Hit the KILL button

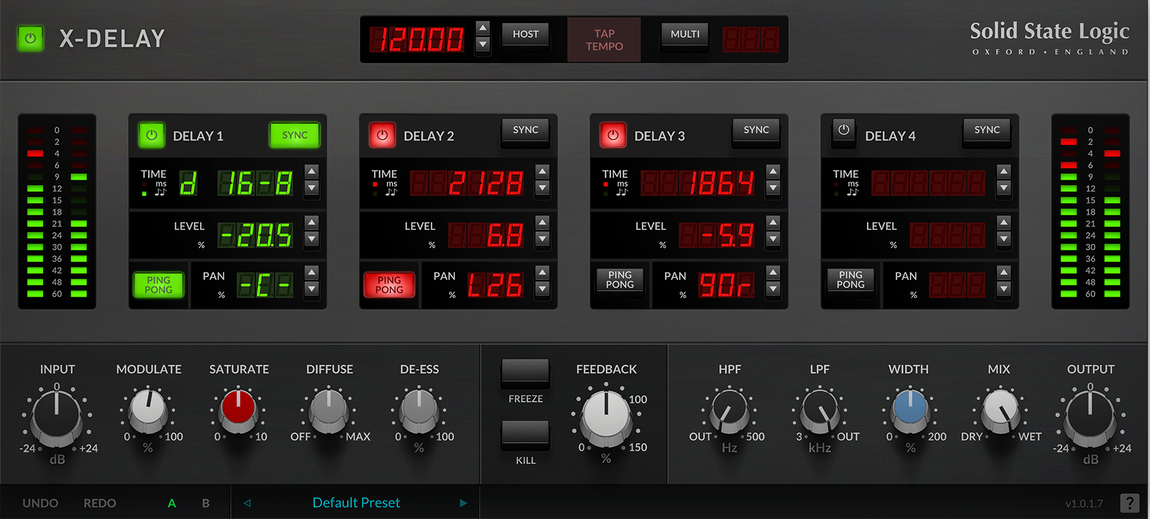pyautogui.click(x=525, y=435)
